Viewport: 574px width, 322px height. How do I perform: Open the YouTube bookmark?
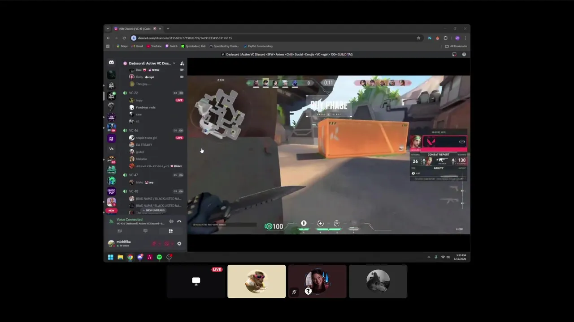tap(154, 46)
